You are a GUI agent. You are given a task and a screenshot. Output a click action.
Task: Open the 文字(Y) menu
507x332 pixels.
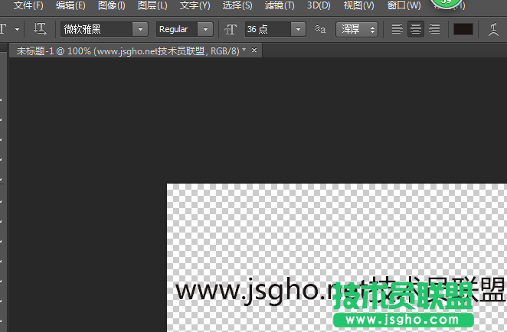tap(195, 5)
